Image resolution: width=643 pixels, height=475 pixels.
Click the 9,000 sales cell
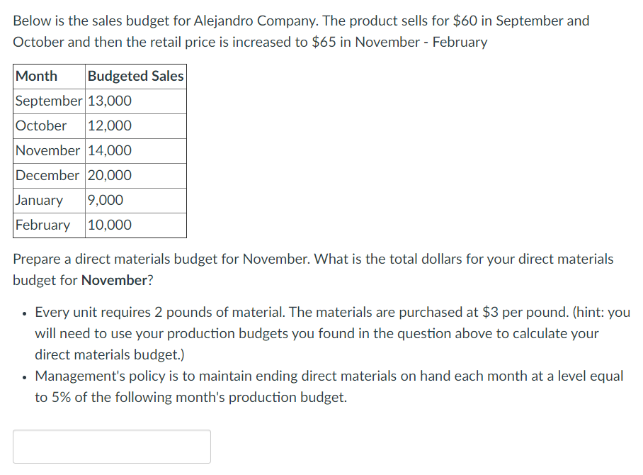click(105, 200)
